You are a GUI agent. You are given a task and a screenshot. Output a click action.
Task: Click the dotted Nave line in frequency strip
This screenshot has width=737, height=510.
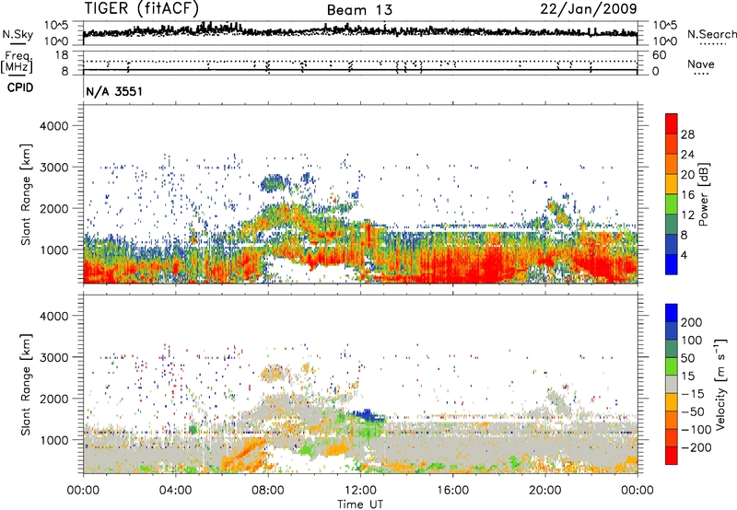[x=360, y=62]
